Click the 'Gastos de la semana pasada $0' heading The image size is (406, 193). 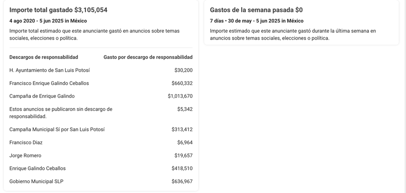coord(256,10)
